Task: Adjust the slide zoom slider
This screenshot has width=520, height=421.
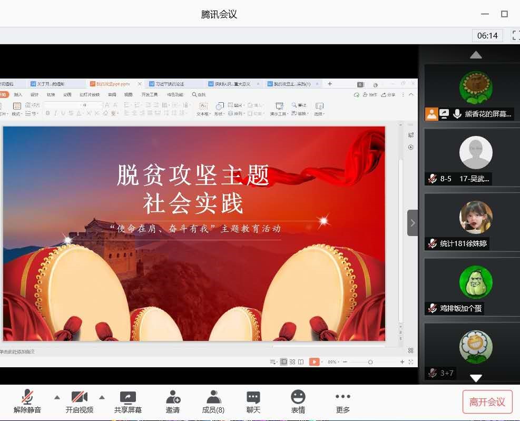Action: [370, 362]
